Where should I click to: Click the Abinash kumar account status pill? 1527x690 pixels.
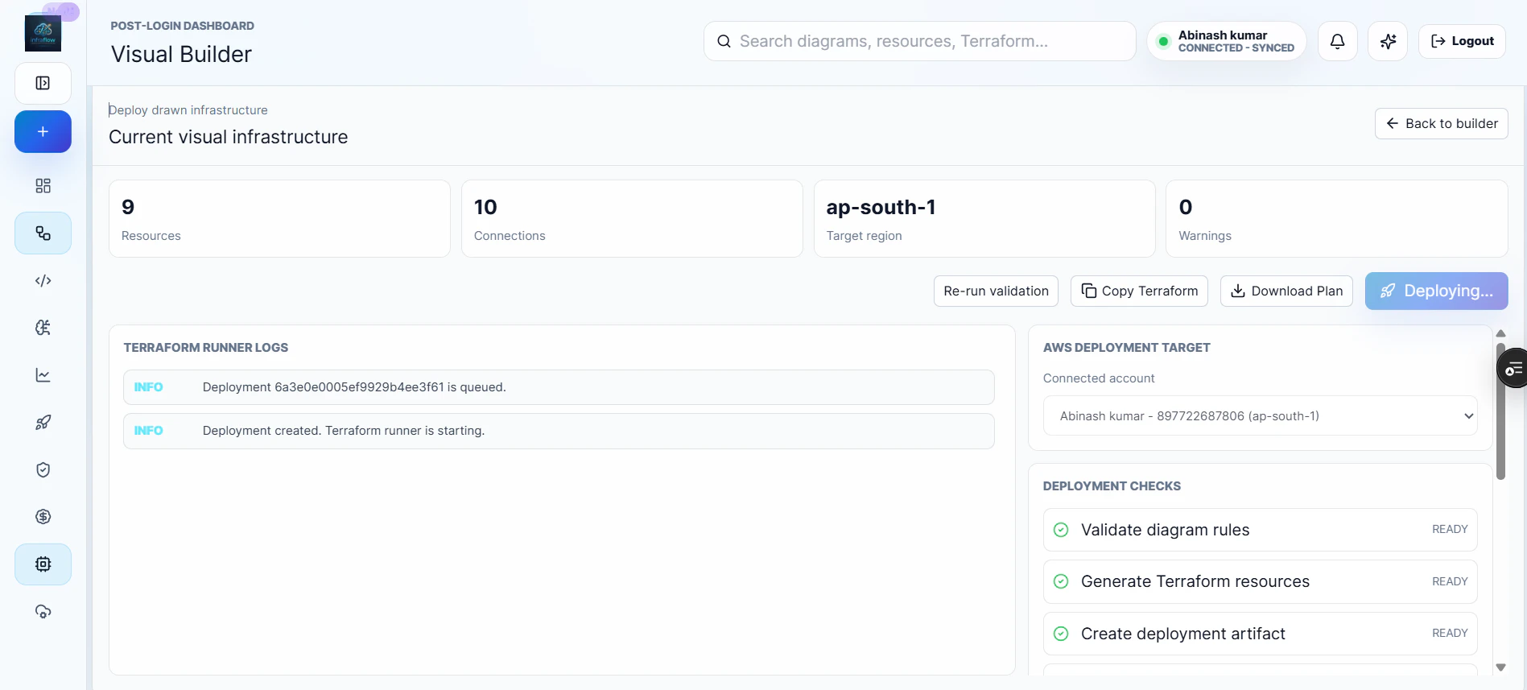(x=1226, y=41)
